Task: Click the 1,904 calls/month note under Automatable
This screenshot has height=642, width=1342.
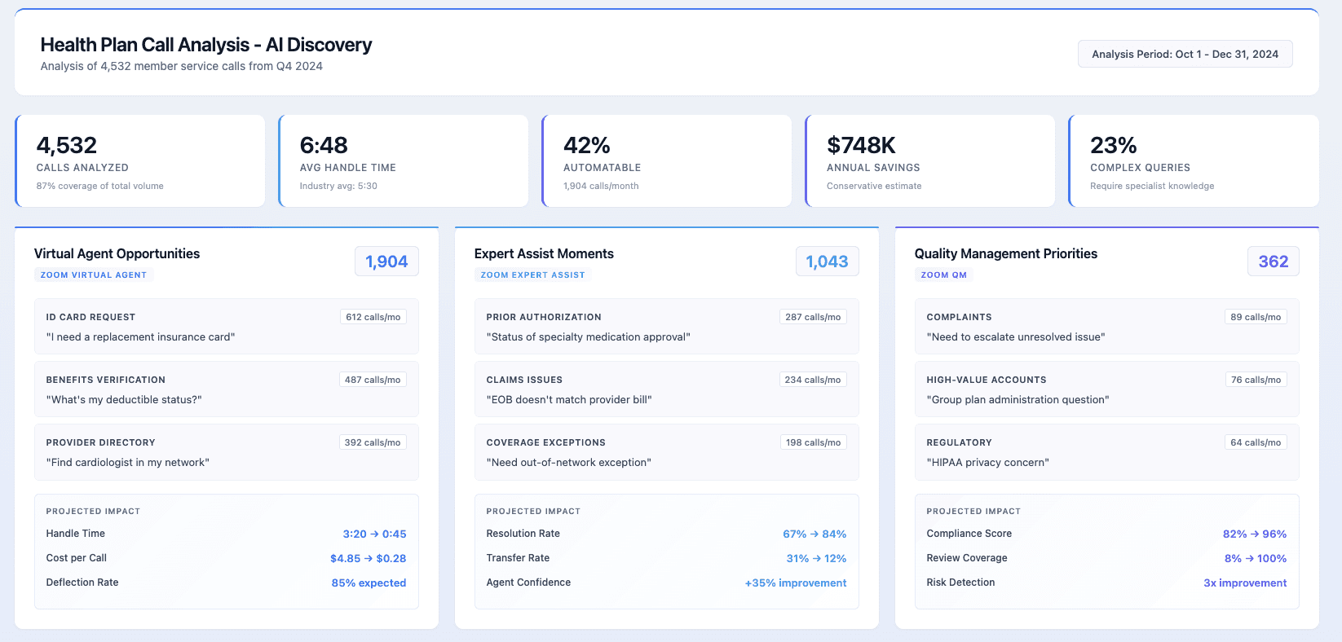Action: [601, 186]
